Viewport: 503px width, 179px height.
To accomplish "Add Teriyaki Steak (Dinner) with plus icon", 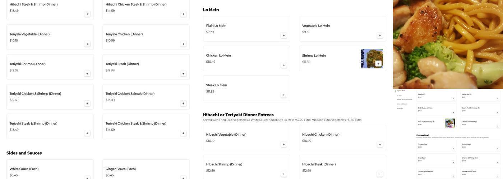I will pos(183,74).
